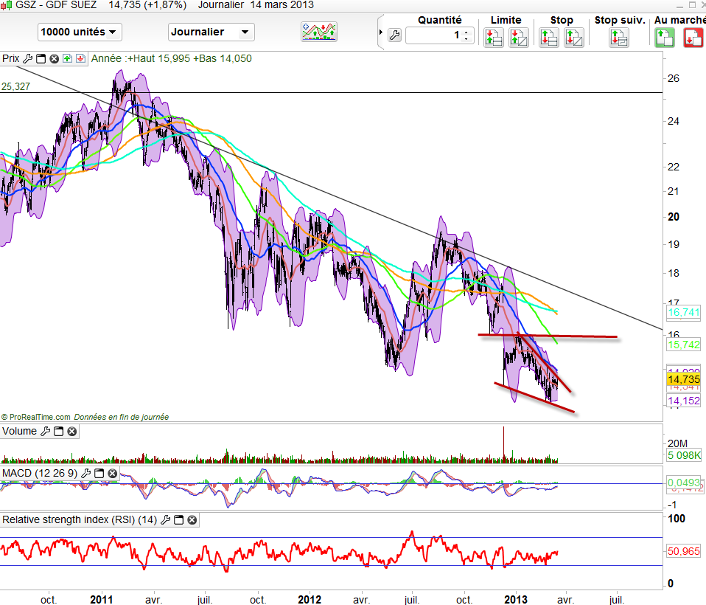Viewport: 706px width, 605px height.
Task: Open the Journalier timeframe dropdown
Action: coord(211,32)
